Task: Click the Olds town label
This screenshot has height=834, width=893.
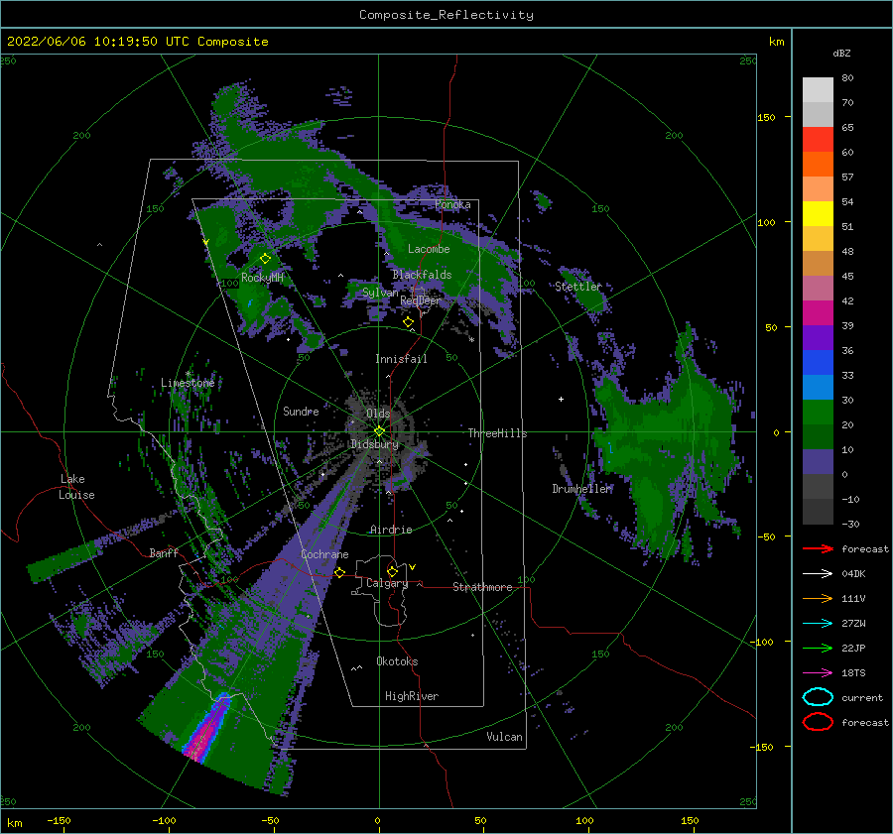Action: point(378,413)
